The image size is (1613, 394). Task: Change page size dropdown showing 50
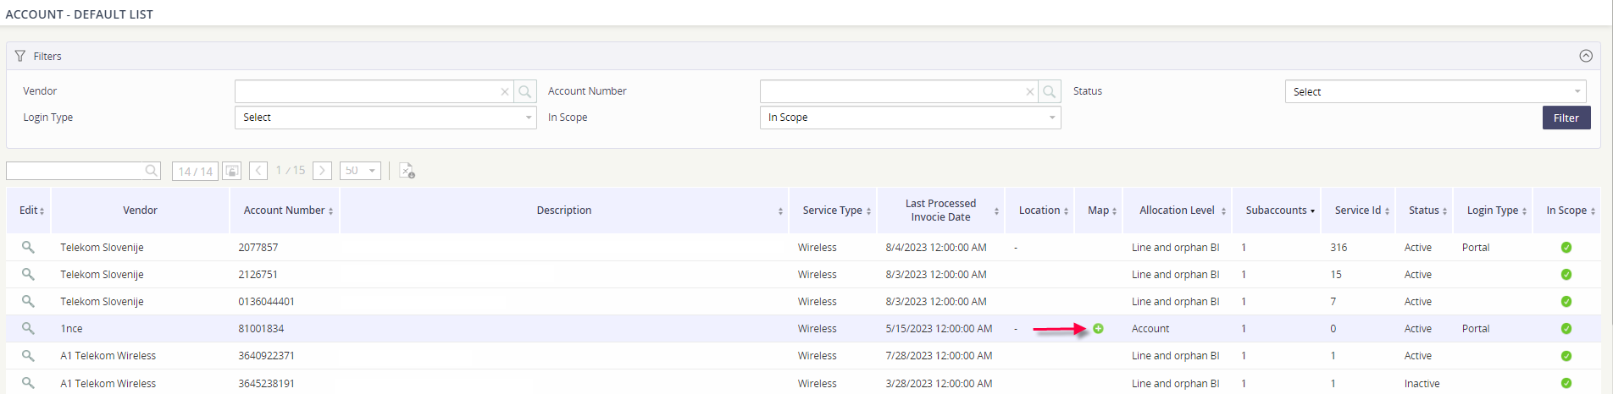[x=360, y=171]
